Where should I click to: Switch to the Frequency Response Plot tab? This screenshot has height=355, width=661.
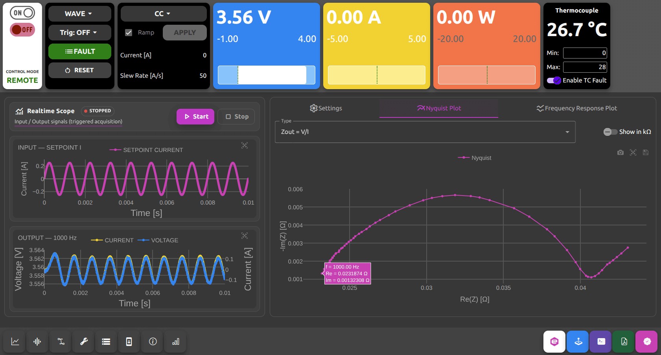coord(576,108)
